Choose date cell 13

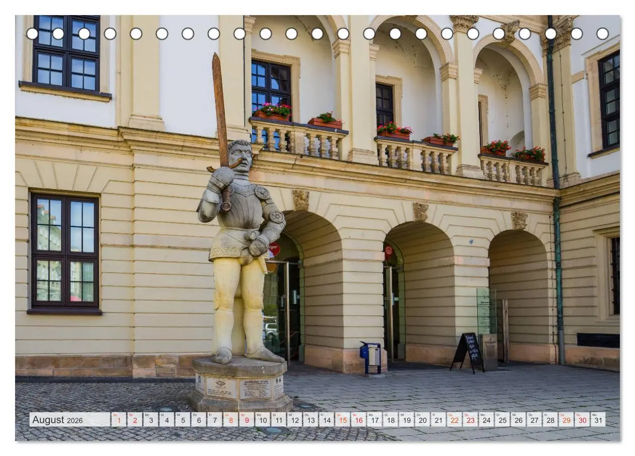[310, 419]
